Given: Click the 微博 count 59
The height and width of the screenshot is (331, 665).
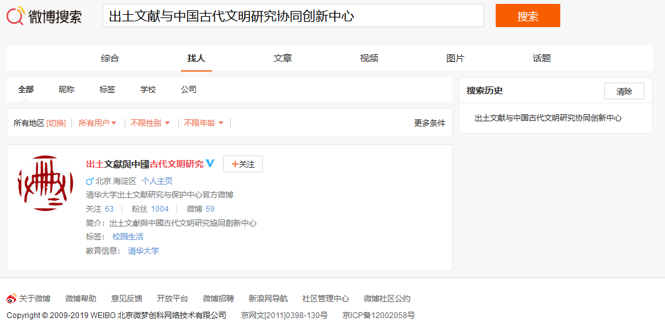Looking at the screenshot, I should [x=210, y=208].
